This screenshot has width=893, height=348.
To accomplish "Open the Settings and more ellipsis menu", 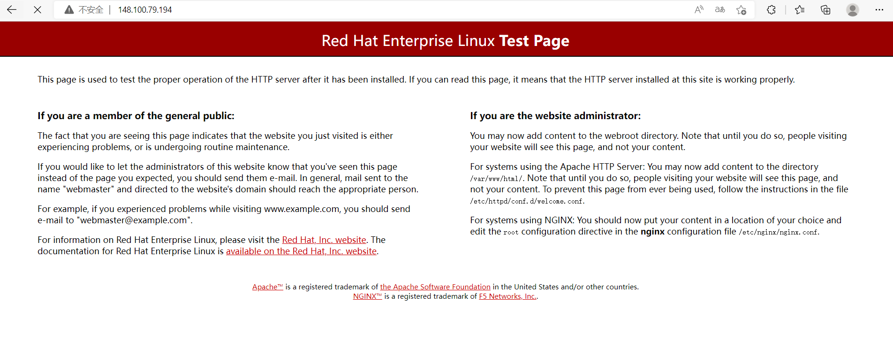I will [879, 10].
